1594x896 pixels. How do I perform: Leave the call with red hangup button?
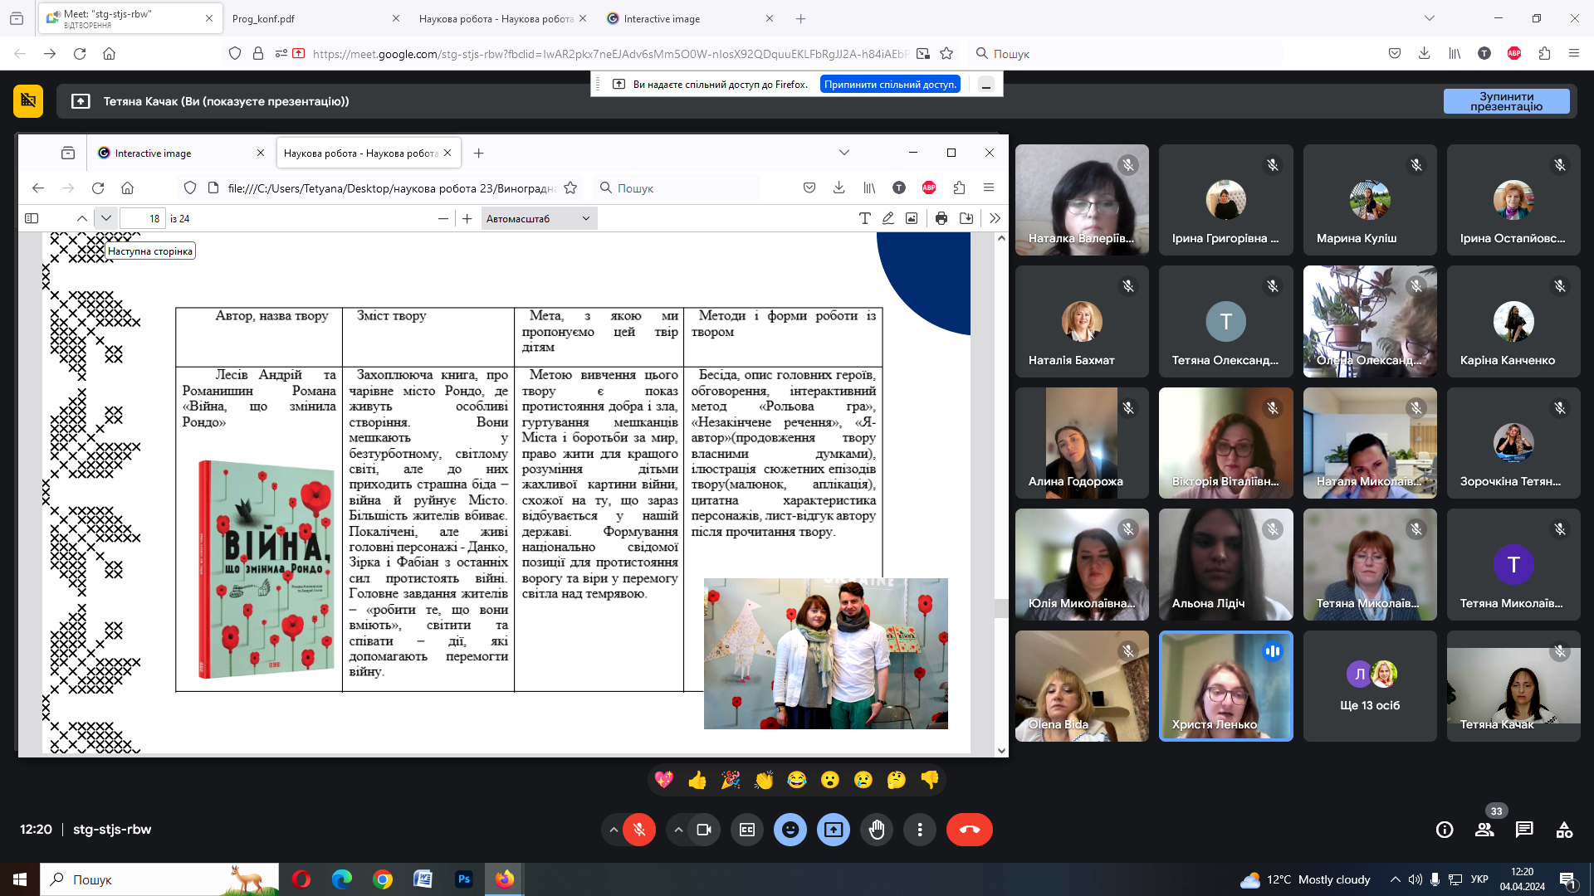coord(969,830)
